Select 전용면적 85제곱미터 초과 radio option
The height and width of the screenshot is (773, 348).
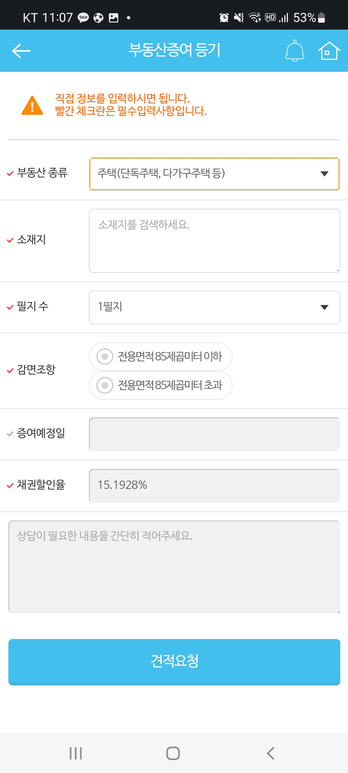160,385
